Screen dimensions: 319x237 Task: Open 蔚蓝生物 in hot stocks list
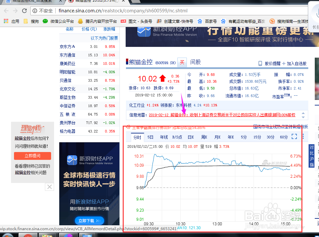click(x=67, y=97)
